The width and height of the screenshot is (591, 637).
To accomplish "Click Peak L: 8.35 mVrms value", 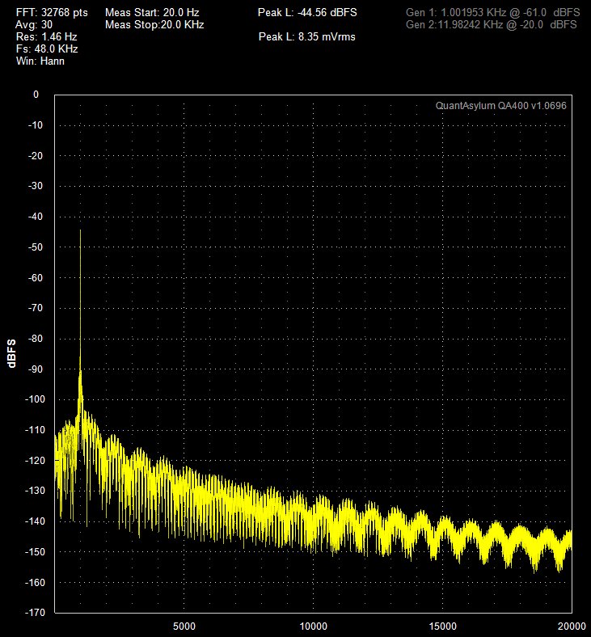I will (x=307, y=37).
